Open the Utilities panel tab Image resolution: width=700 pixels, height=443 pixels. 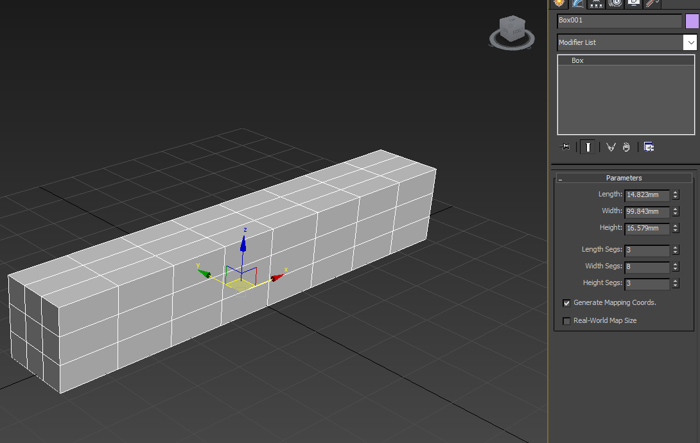652,4
